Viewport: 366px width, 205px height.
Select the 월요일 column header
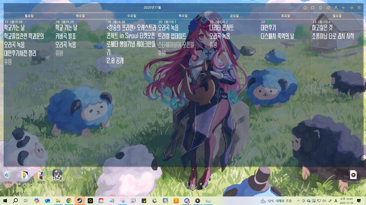coord(29,15)
